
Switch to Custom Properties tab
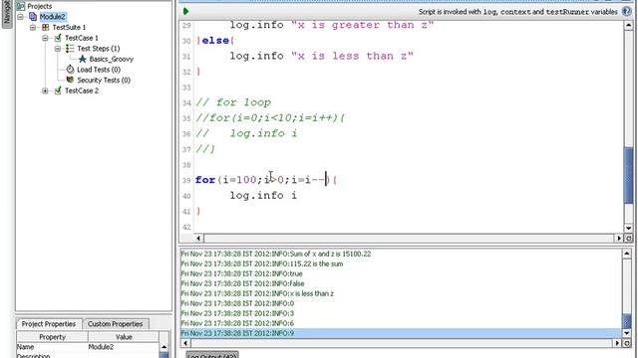point(116,324)
